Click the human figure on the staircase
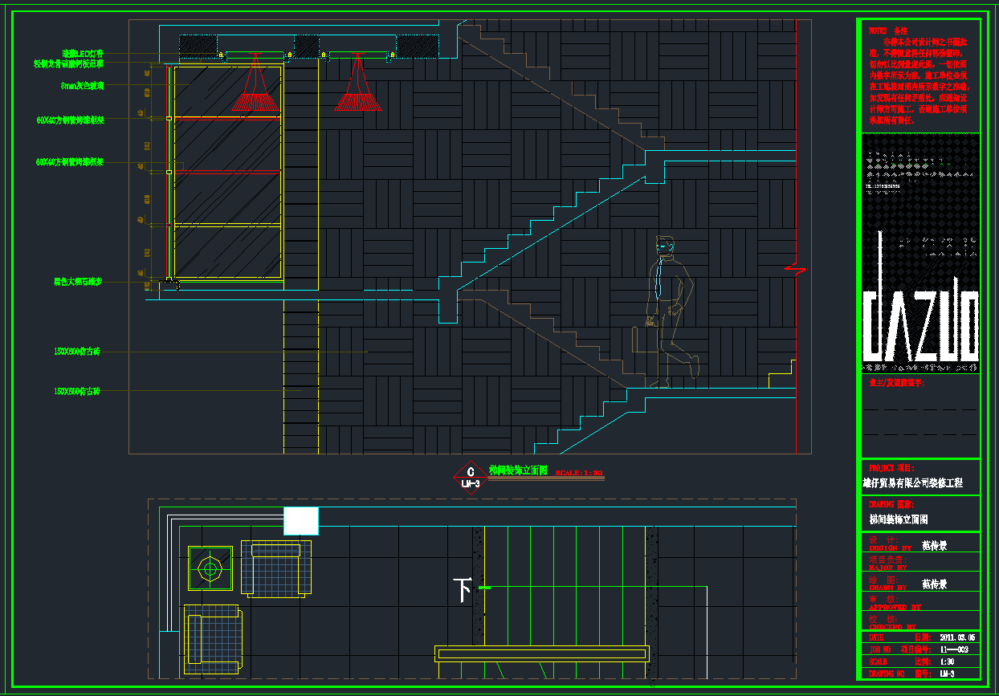The image size is (999, 696). tap(669, 311)
